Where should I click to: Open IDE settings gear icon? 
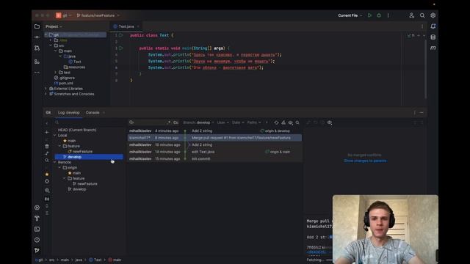433,15
